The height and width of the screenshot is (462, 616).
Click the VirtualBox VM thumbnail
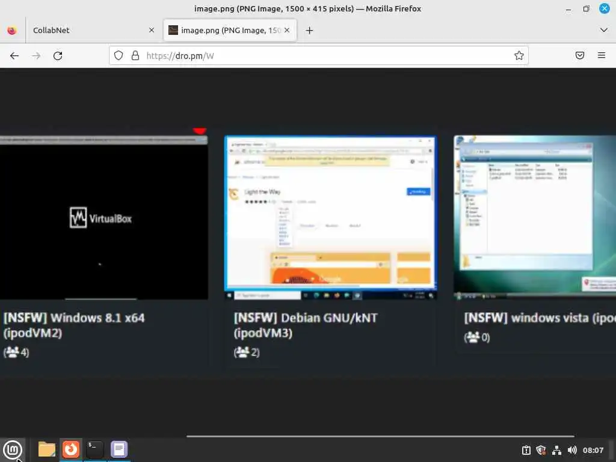[103, 218]
